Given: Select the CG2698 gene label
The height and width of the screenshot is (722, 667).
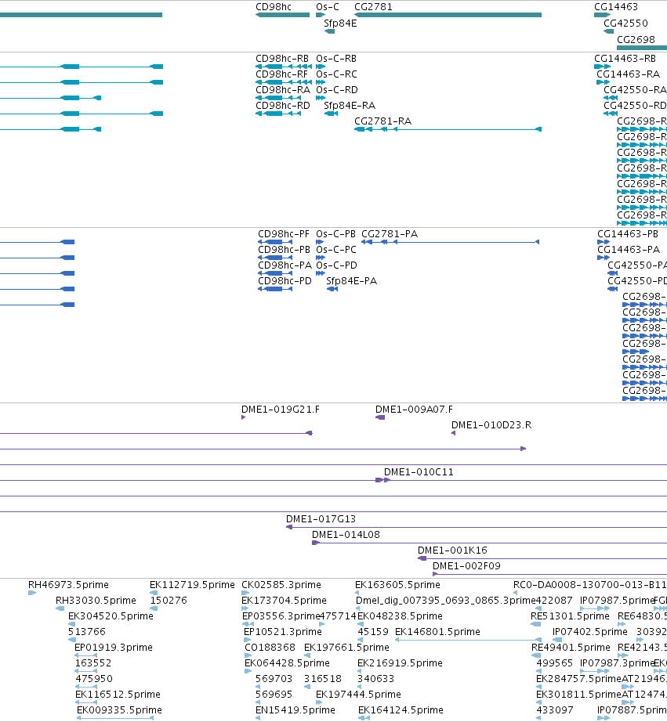Looking at the screenshot, I should point(636,40).
